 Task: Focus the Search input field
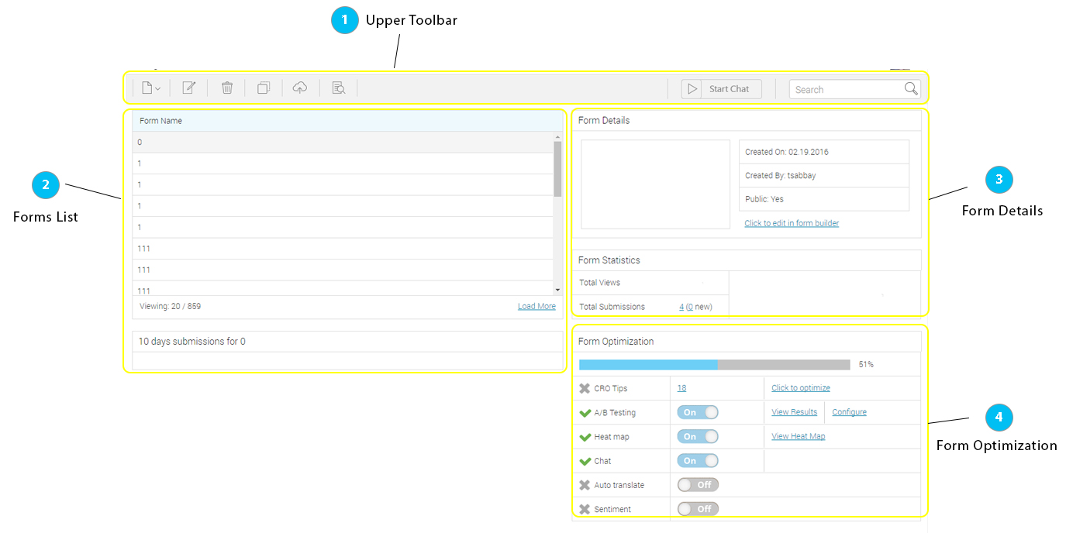pos(847,89)
